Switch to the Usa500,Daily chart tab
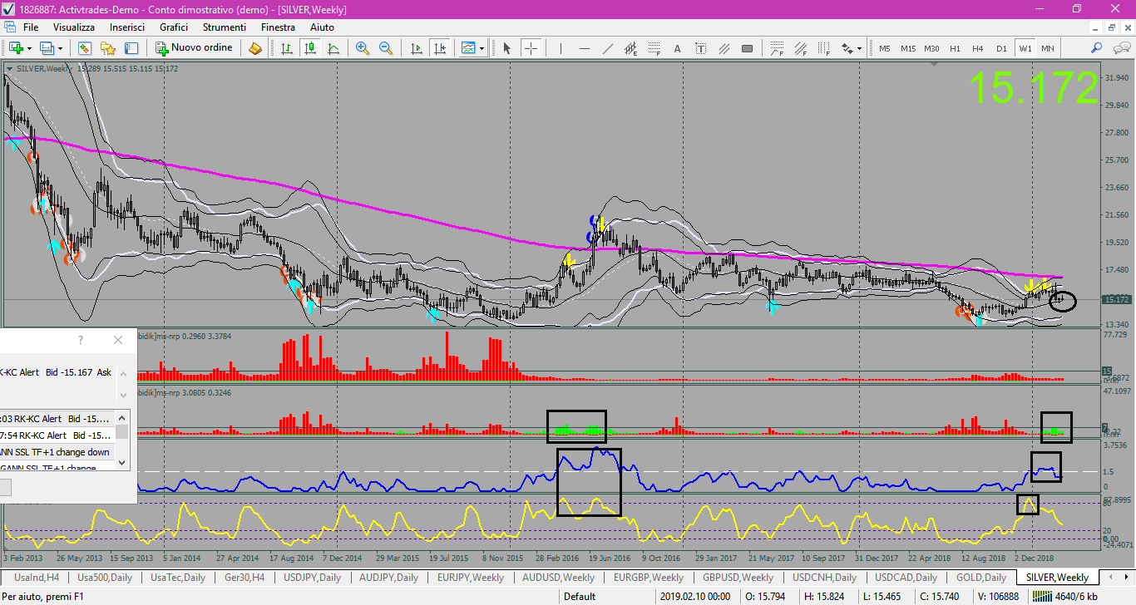The image size is (1136, 605). (105, 578)
